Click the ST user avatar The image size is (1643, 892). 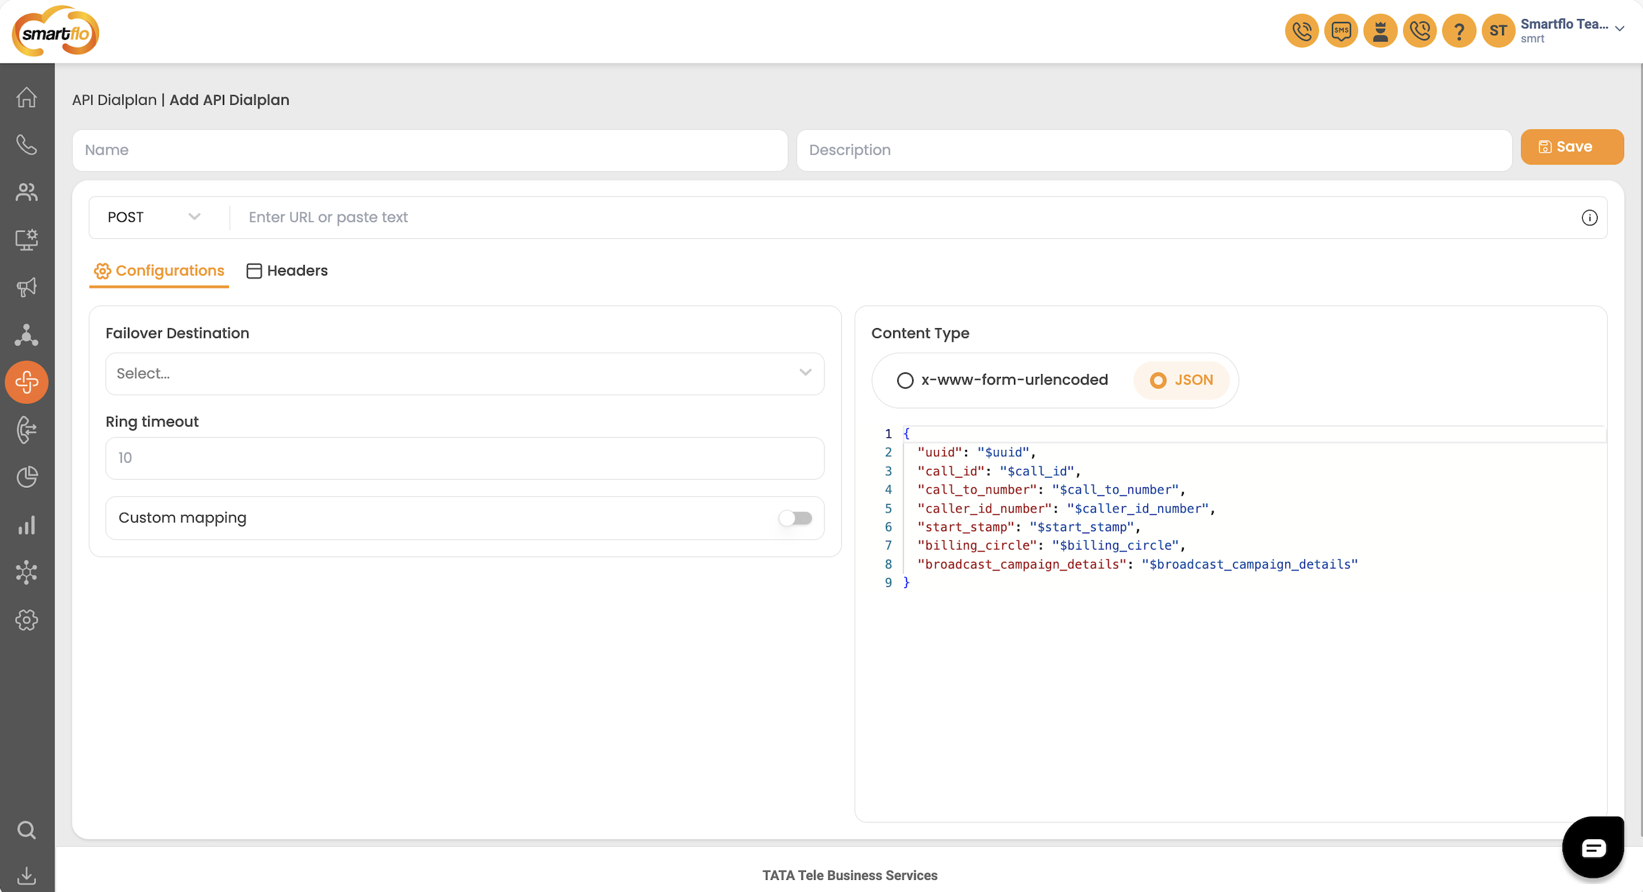click(1498, 30)
